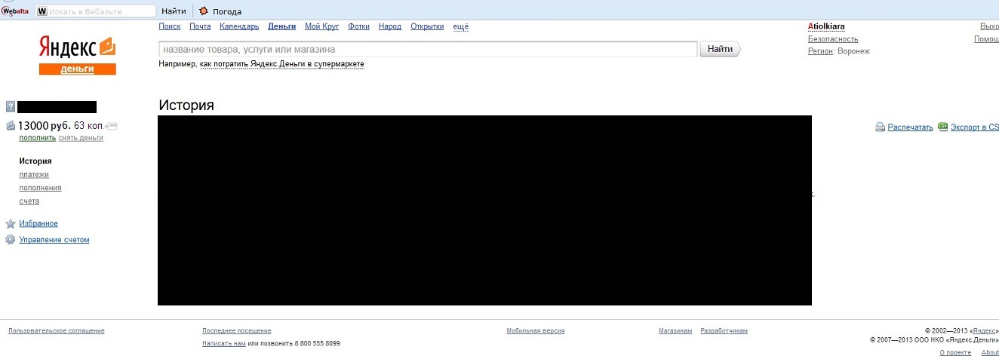This screenshot has height=359, width=999.
Task: Click the wallet icon beside the balance
Action: [x=11, y=126]
